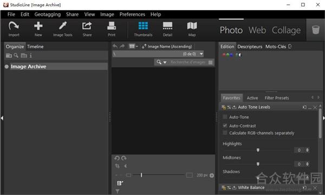Expand the folder path dropdown arrow
The width and height of the screenshot is (325, 195).
(x=201, y=54)
